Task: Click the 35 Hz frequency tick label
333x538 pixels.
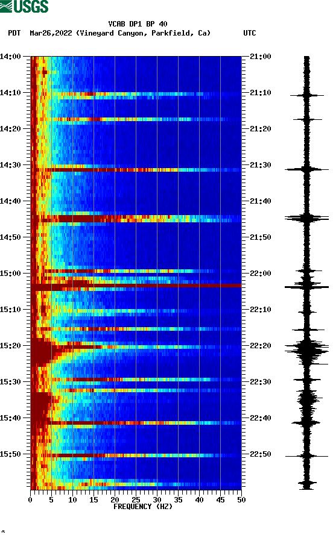Action: [178, 500]
